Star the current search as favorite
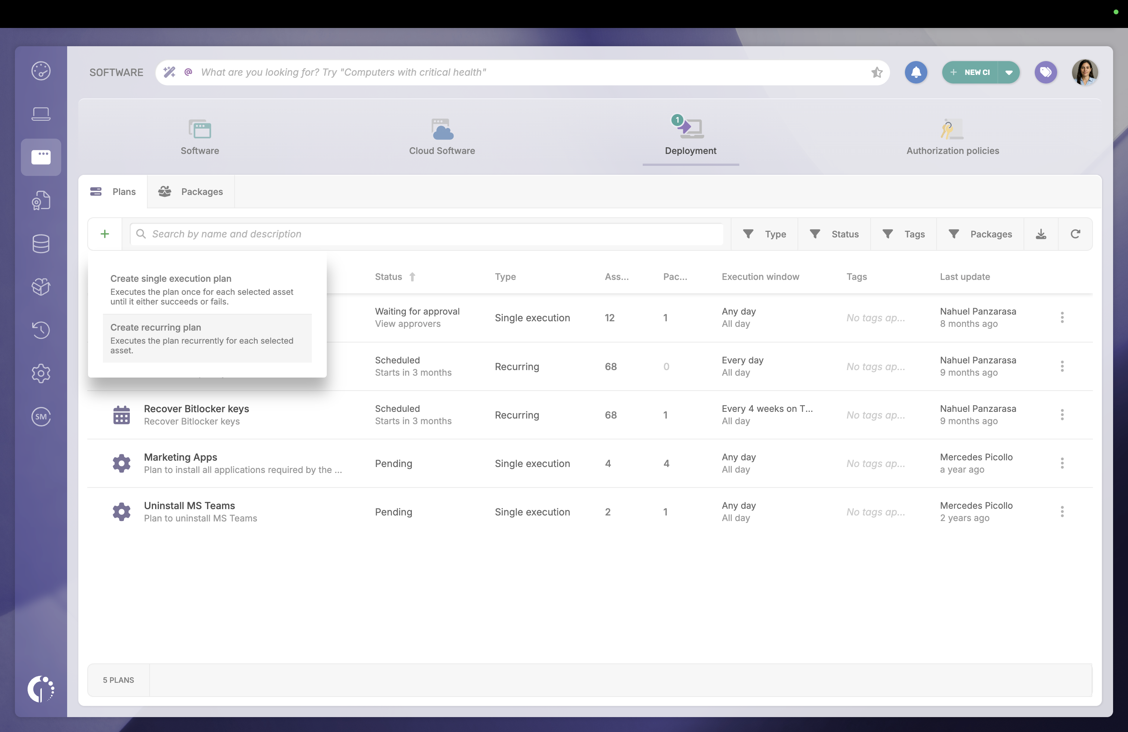1128x732 pixels. point(876,72)
